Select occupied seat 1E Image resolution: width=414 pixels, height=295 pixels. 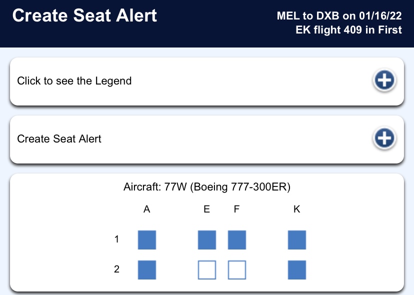(x=207, y=240)
